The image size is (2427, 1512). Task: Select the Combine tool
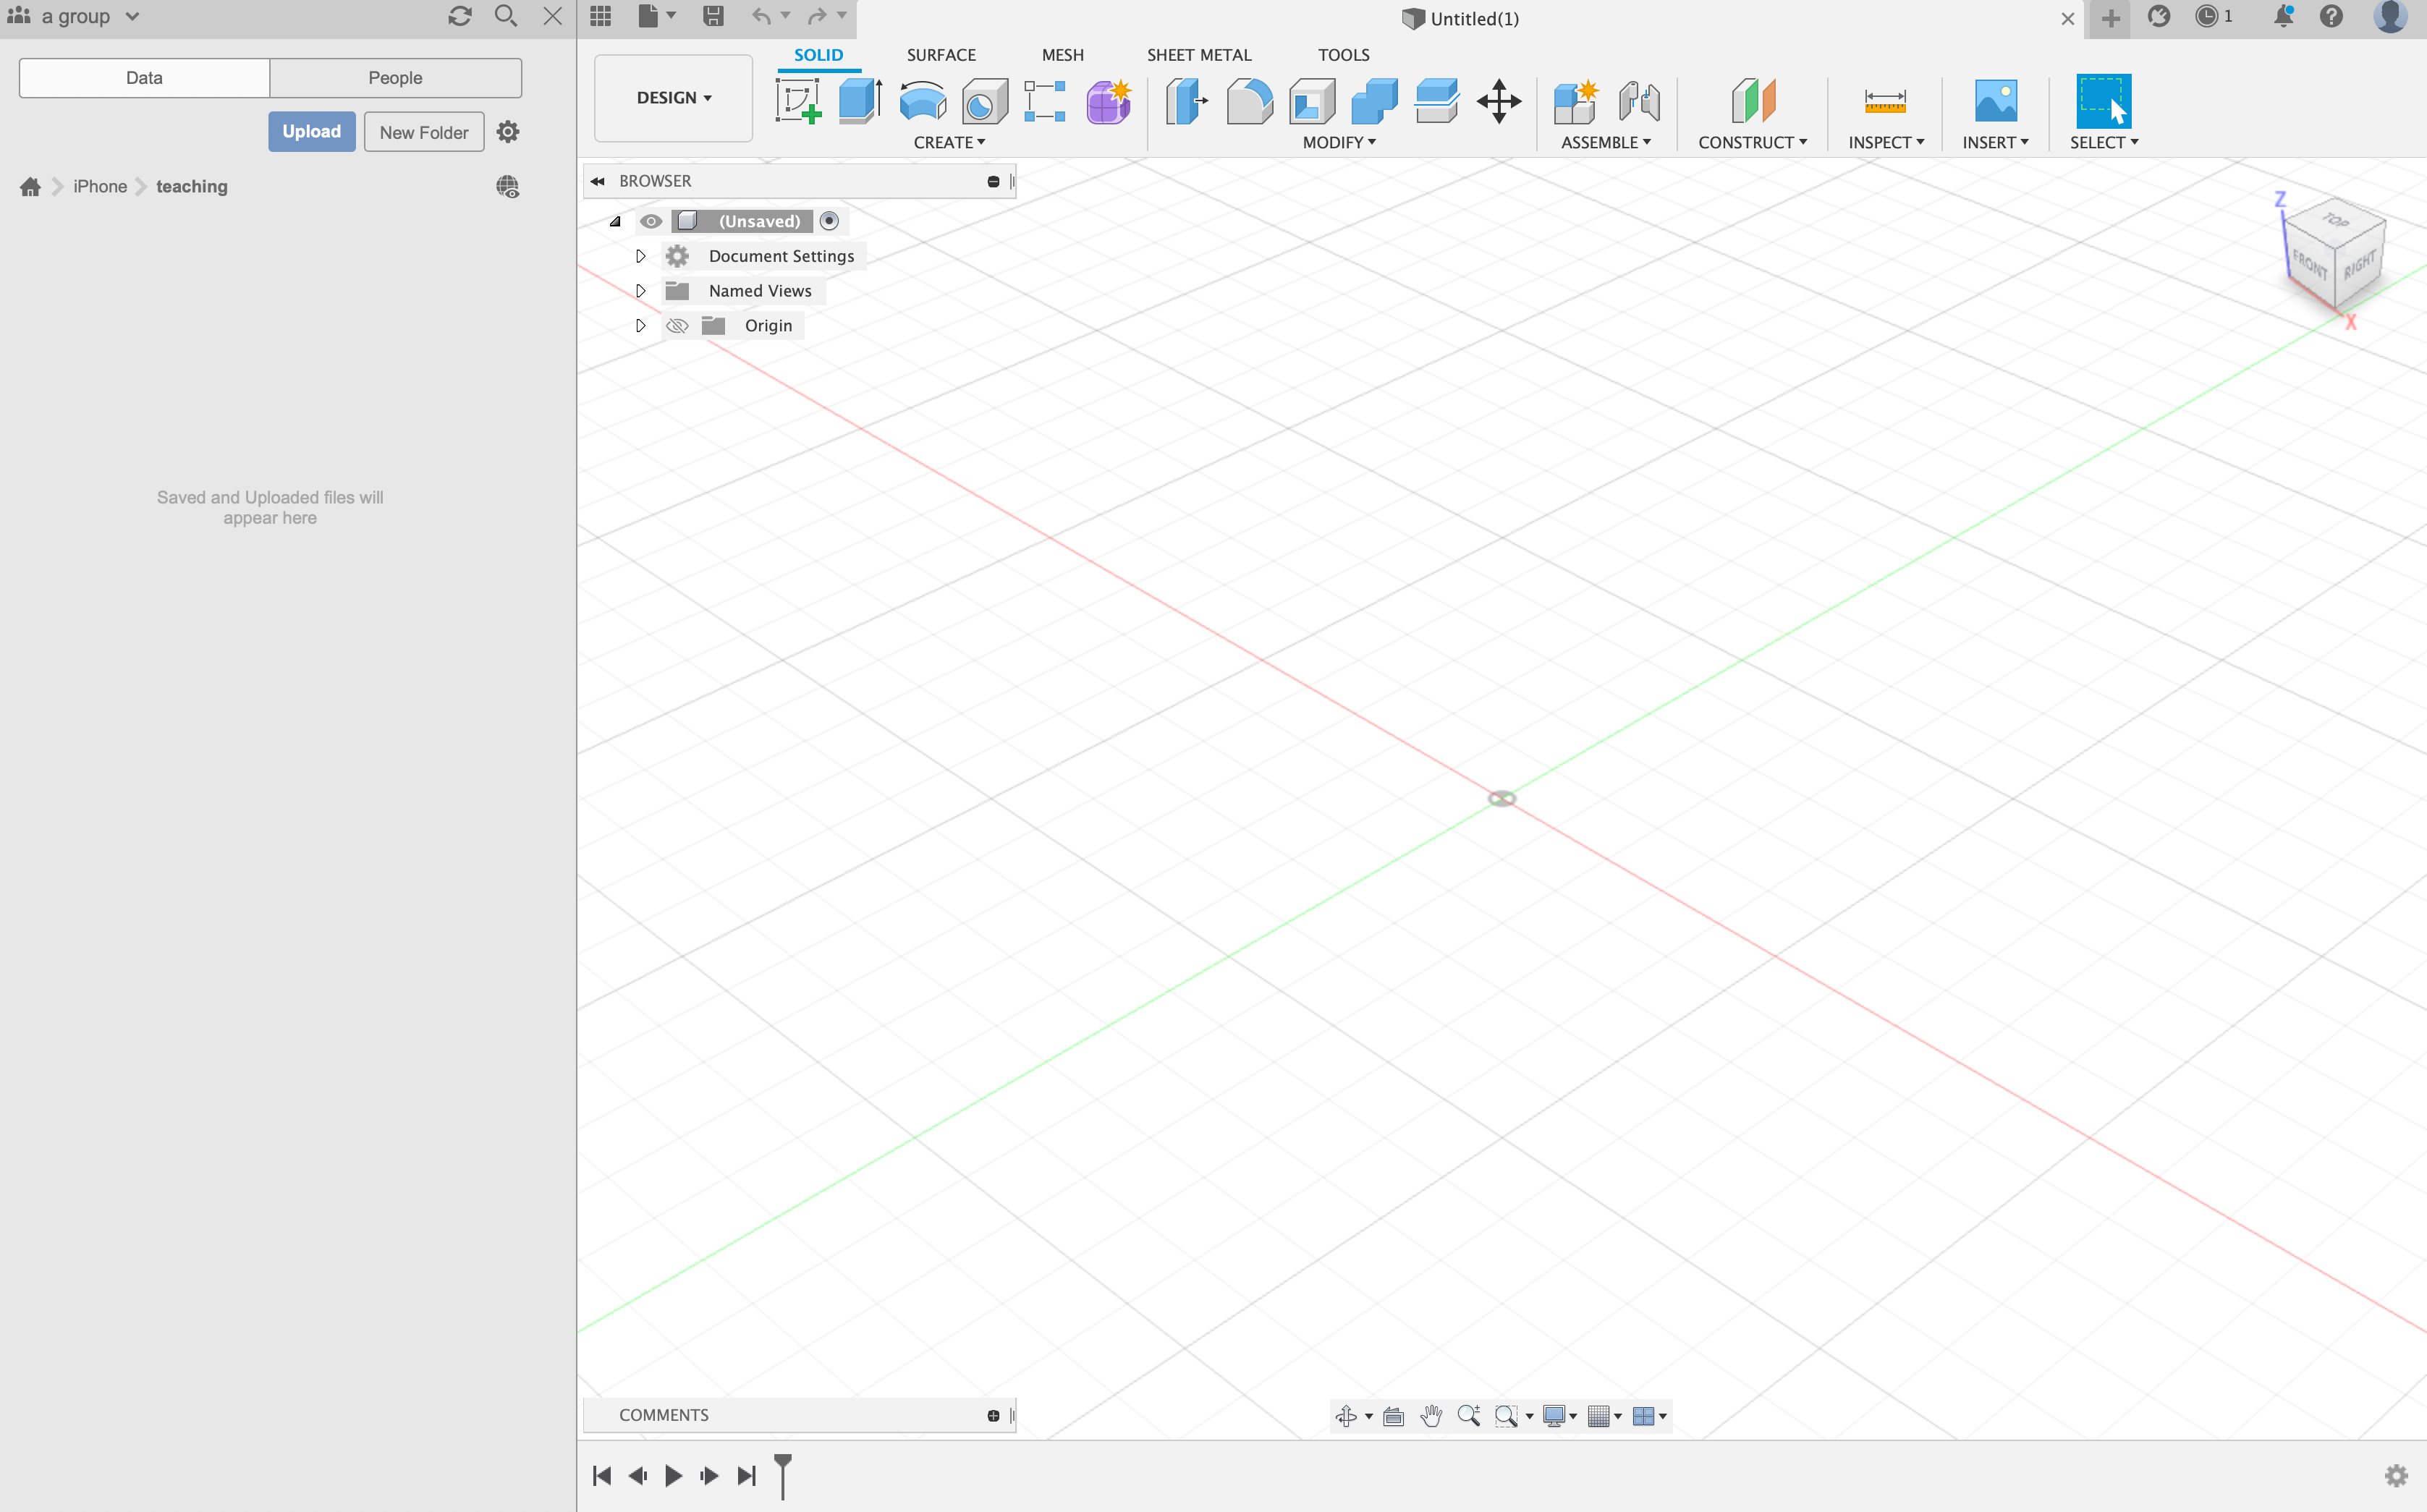1374,101
